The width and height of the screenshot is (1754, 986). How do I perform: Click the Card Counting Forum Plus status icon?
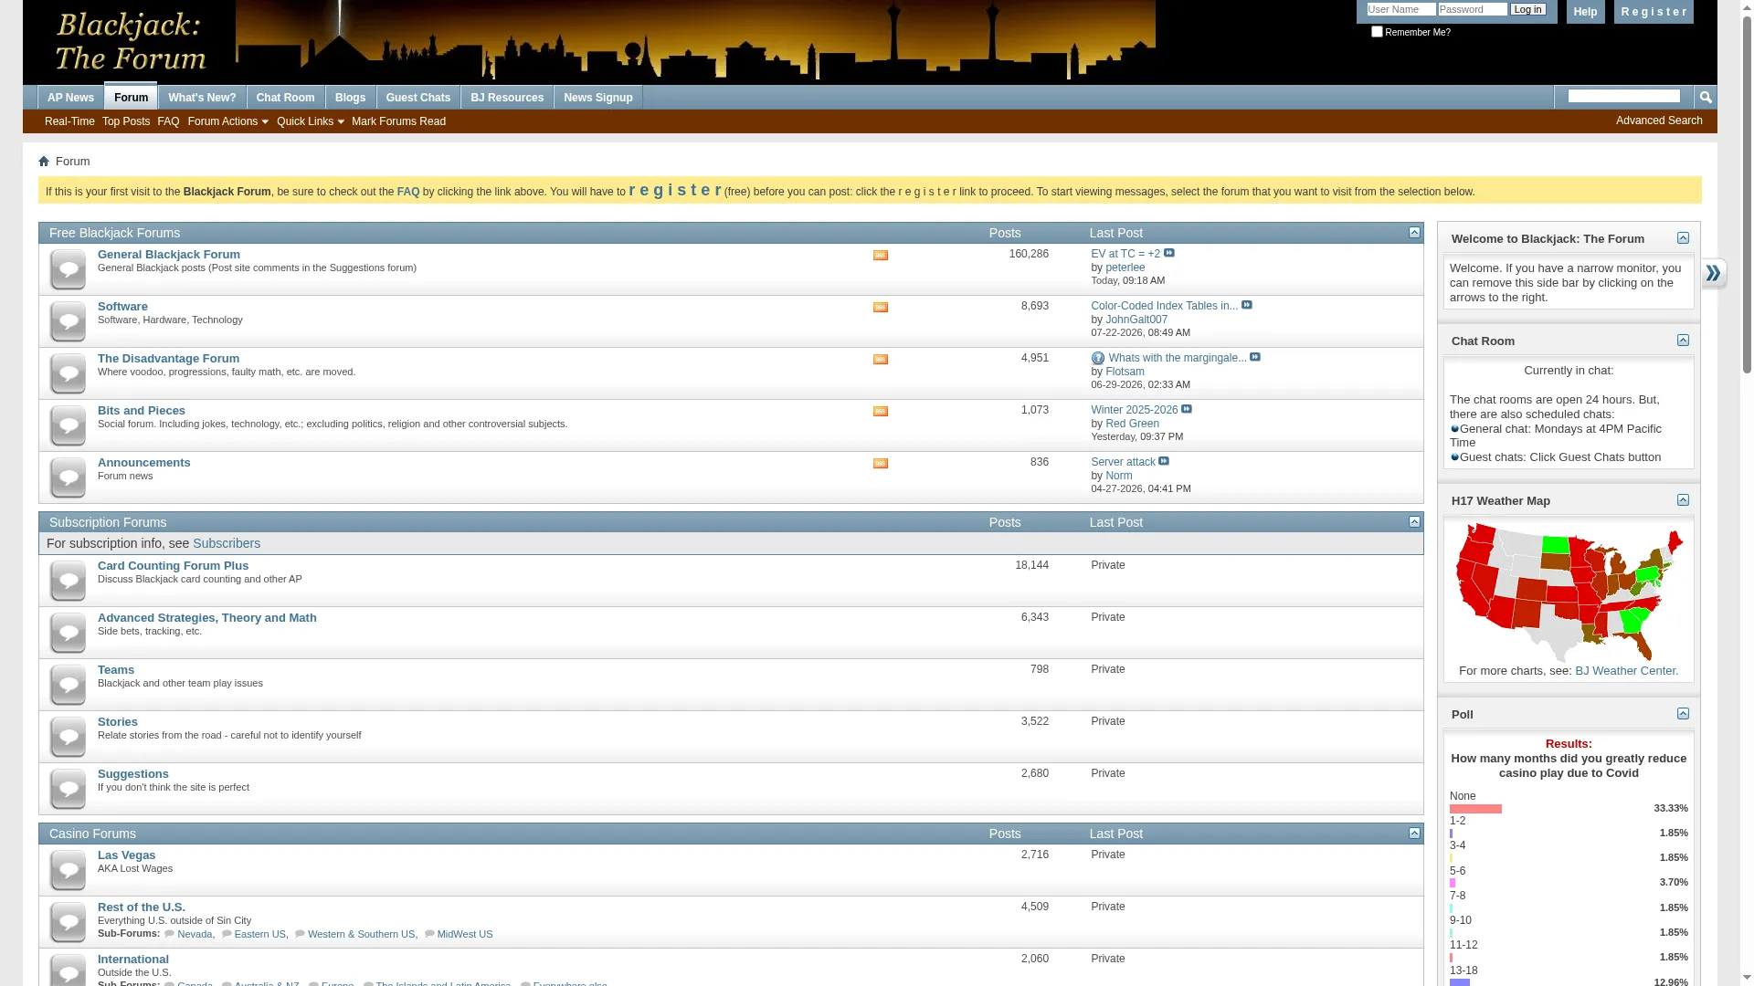(68, 581)
